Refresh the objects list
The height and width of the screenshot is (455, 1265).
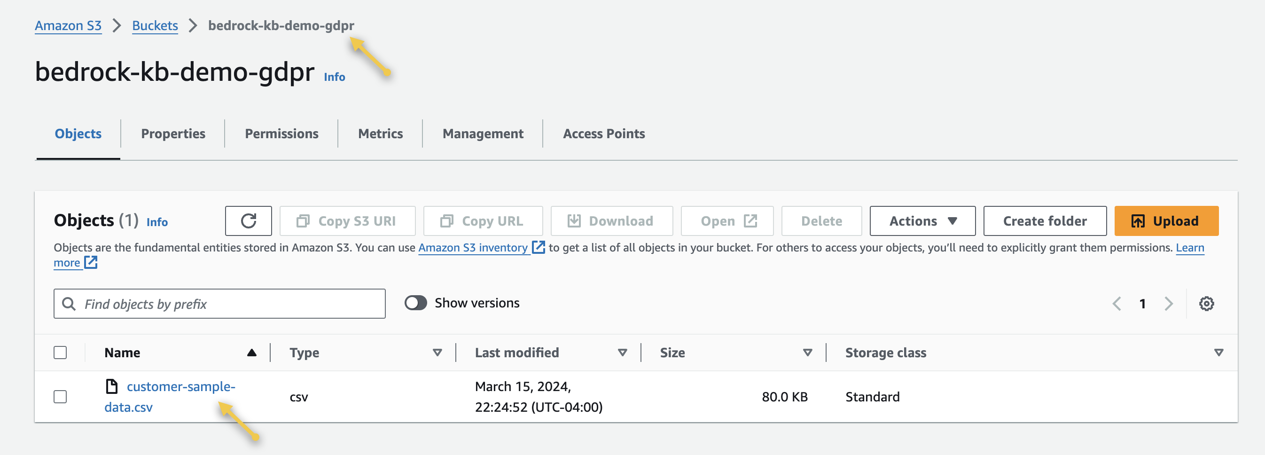249,221
